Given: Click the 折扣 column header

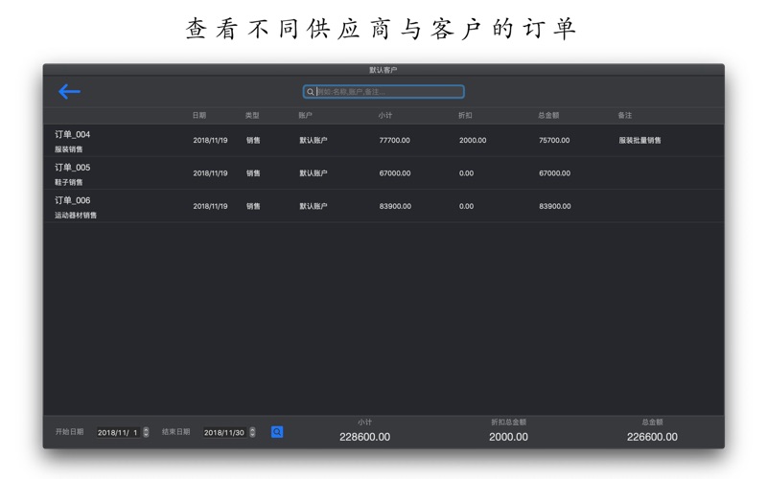Looking at the screenshot, I should [465, 116].
